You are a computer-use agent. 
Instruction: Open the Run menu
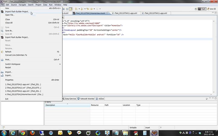[51, 5]
